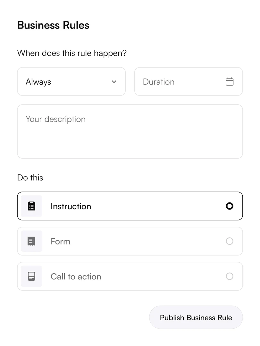
Task: Enable the Call to action radio button
Action: coord(230,276)
